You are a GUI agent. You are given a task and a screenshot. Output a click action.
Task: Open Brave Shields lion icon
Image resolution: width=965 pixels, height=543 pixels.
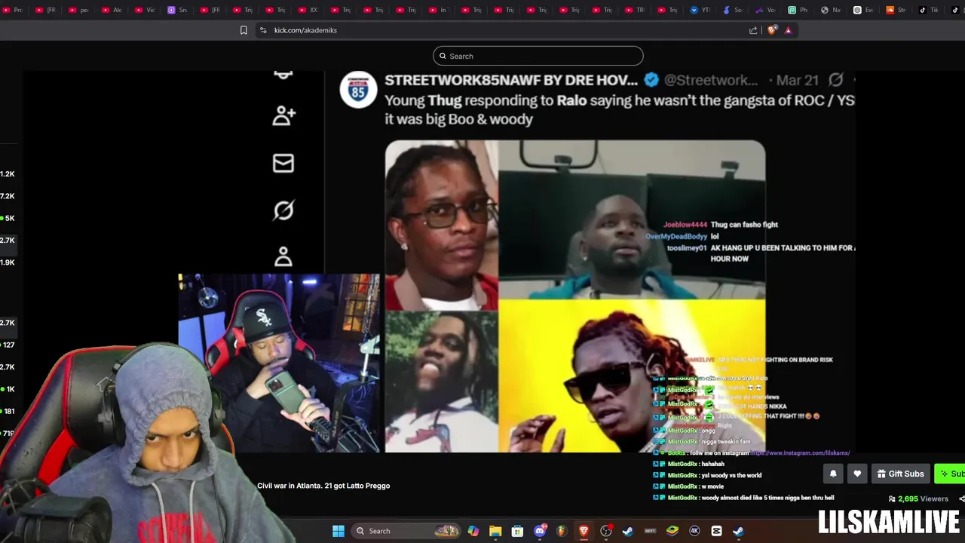point(771,30)
